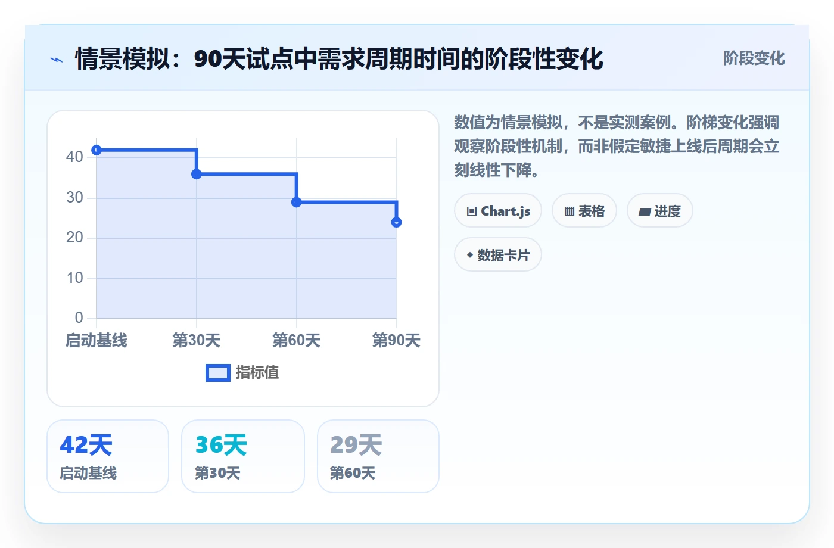Select the Chart.js tag chip
This screenshot has width=834, height=548.
click(x=498, y=211)
